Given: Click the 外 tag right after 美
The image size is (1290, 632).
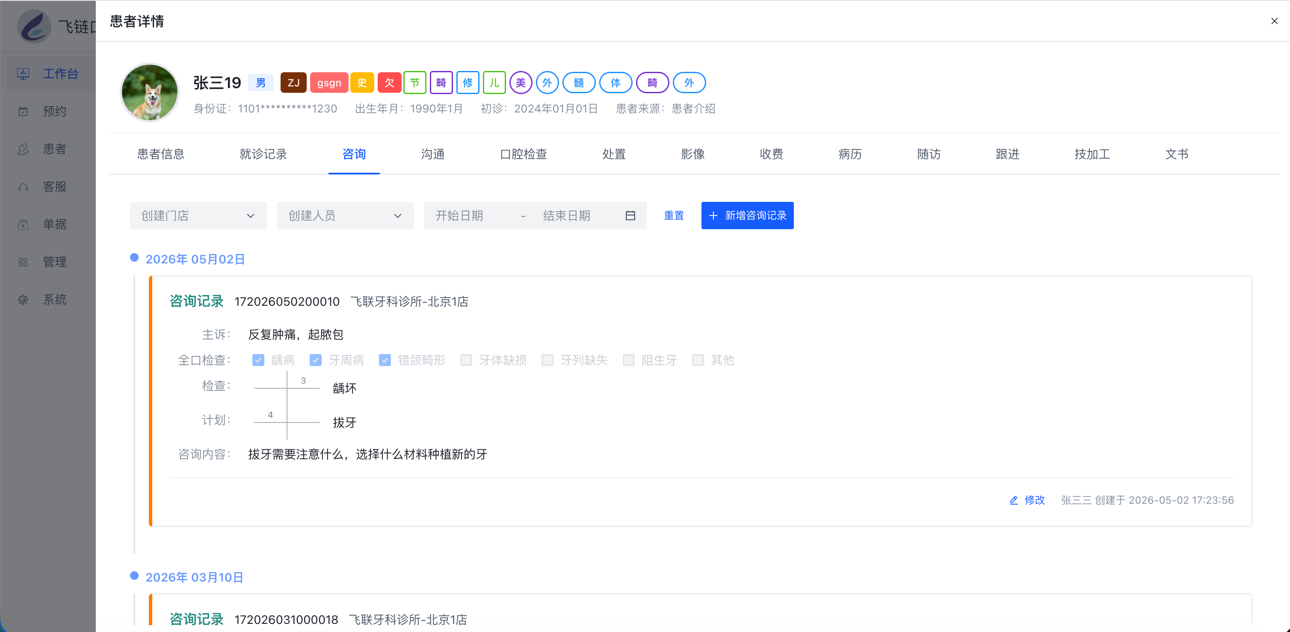Looking at the screenshot, I should [547, 83].
